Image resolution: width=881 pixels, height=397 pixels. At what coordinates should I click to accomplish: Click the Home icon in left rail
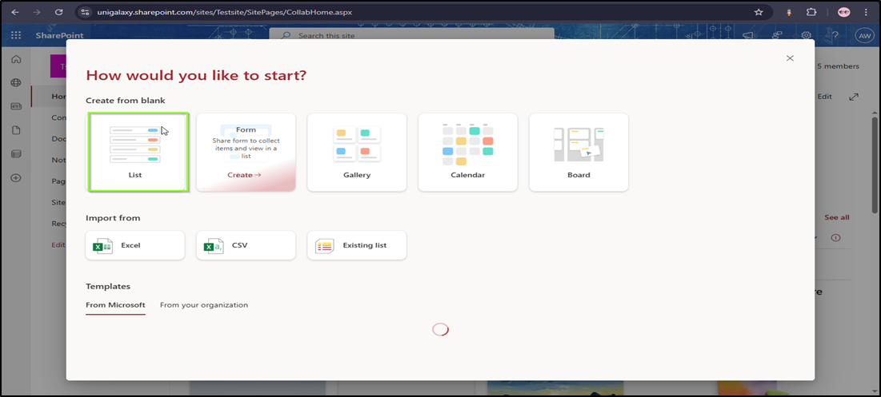pos(16,60)
